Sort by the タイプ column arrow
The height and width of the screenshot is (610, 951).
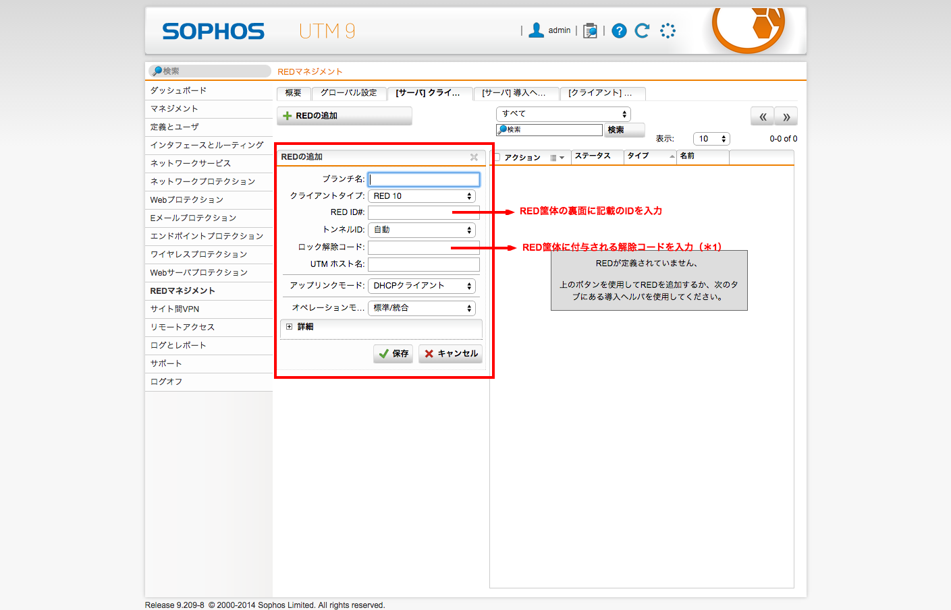pyautogui.click(x=672, y=156)
